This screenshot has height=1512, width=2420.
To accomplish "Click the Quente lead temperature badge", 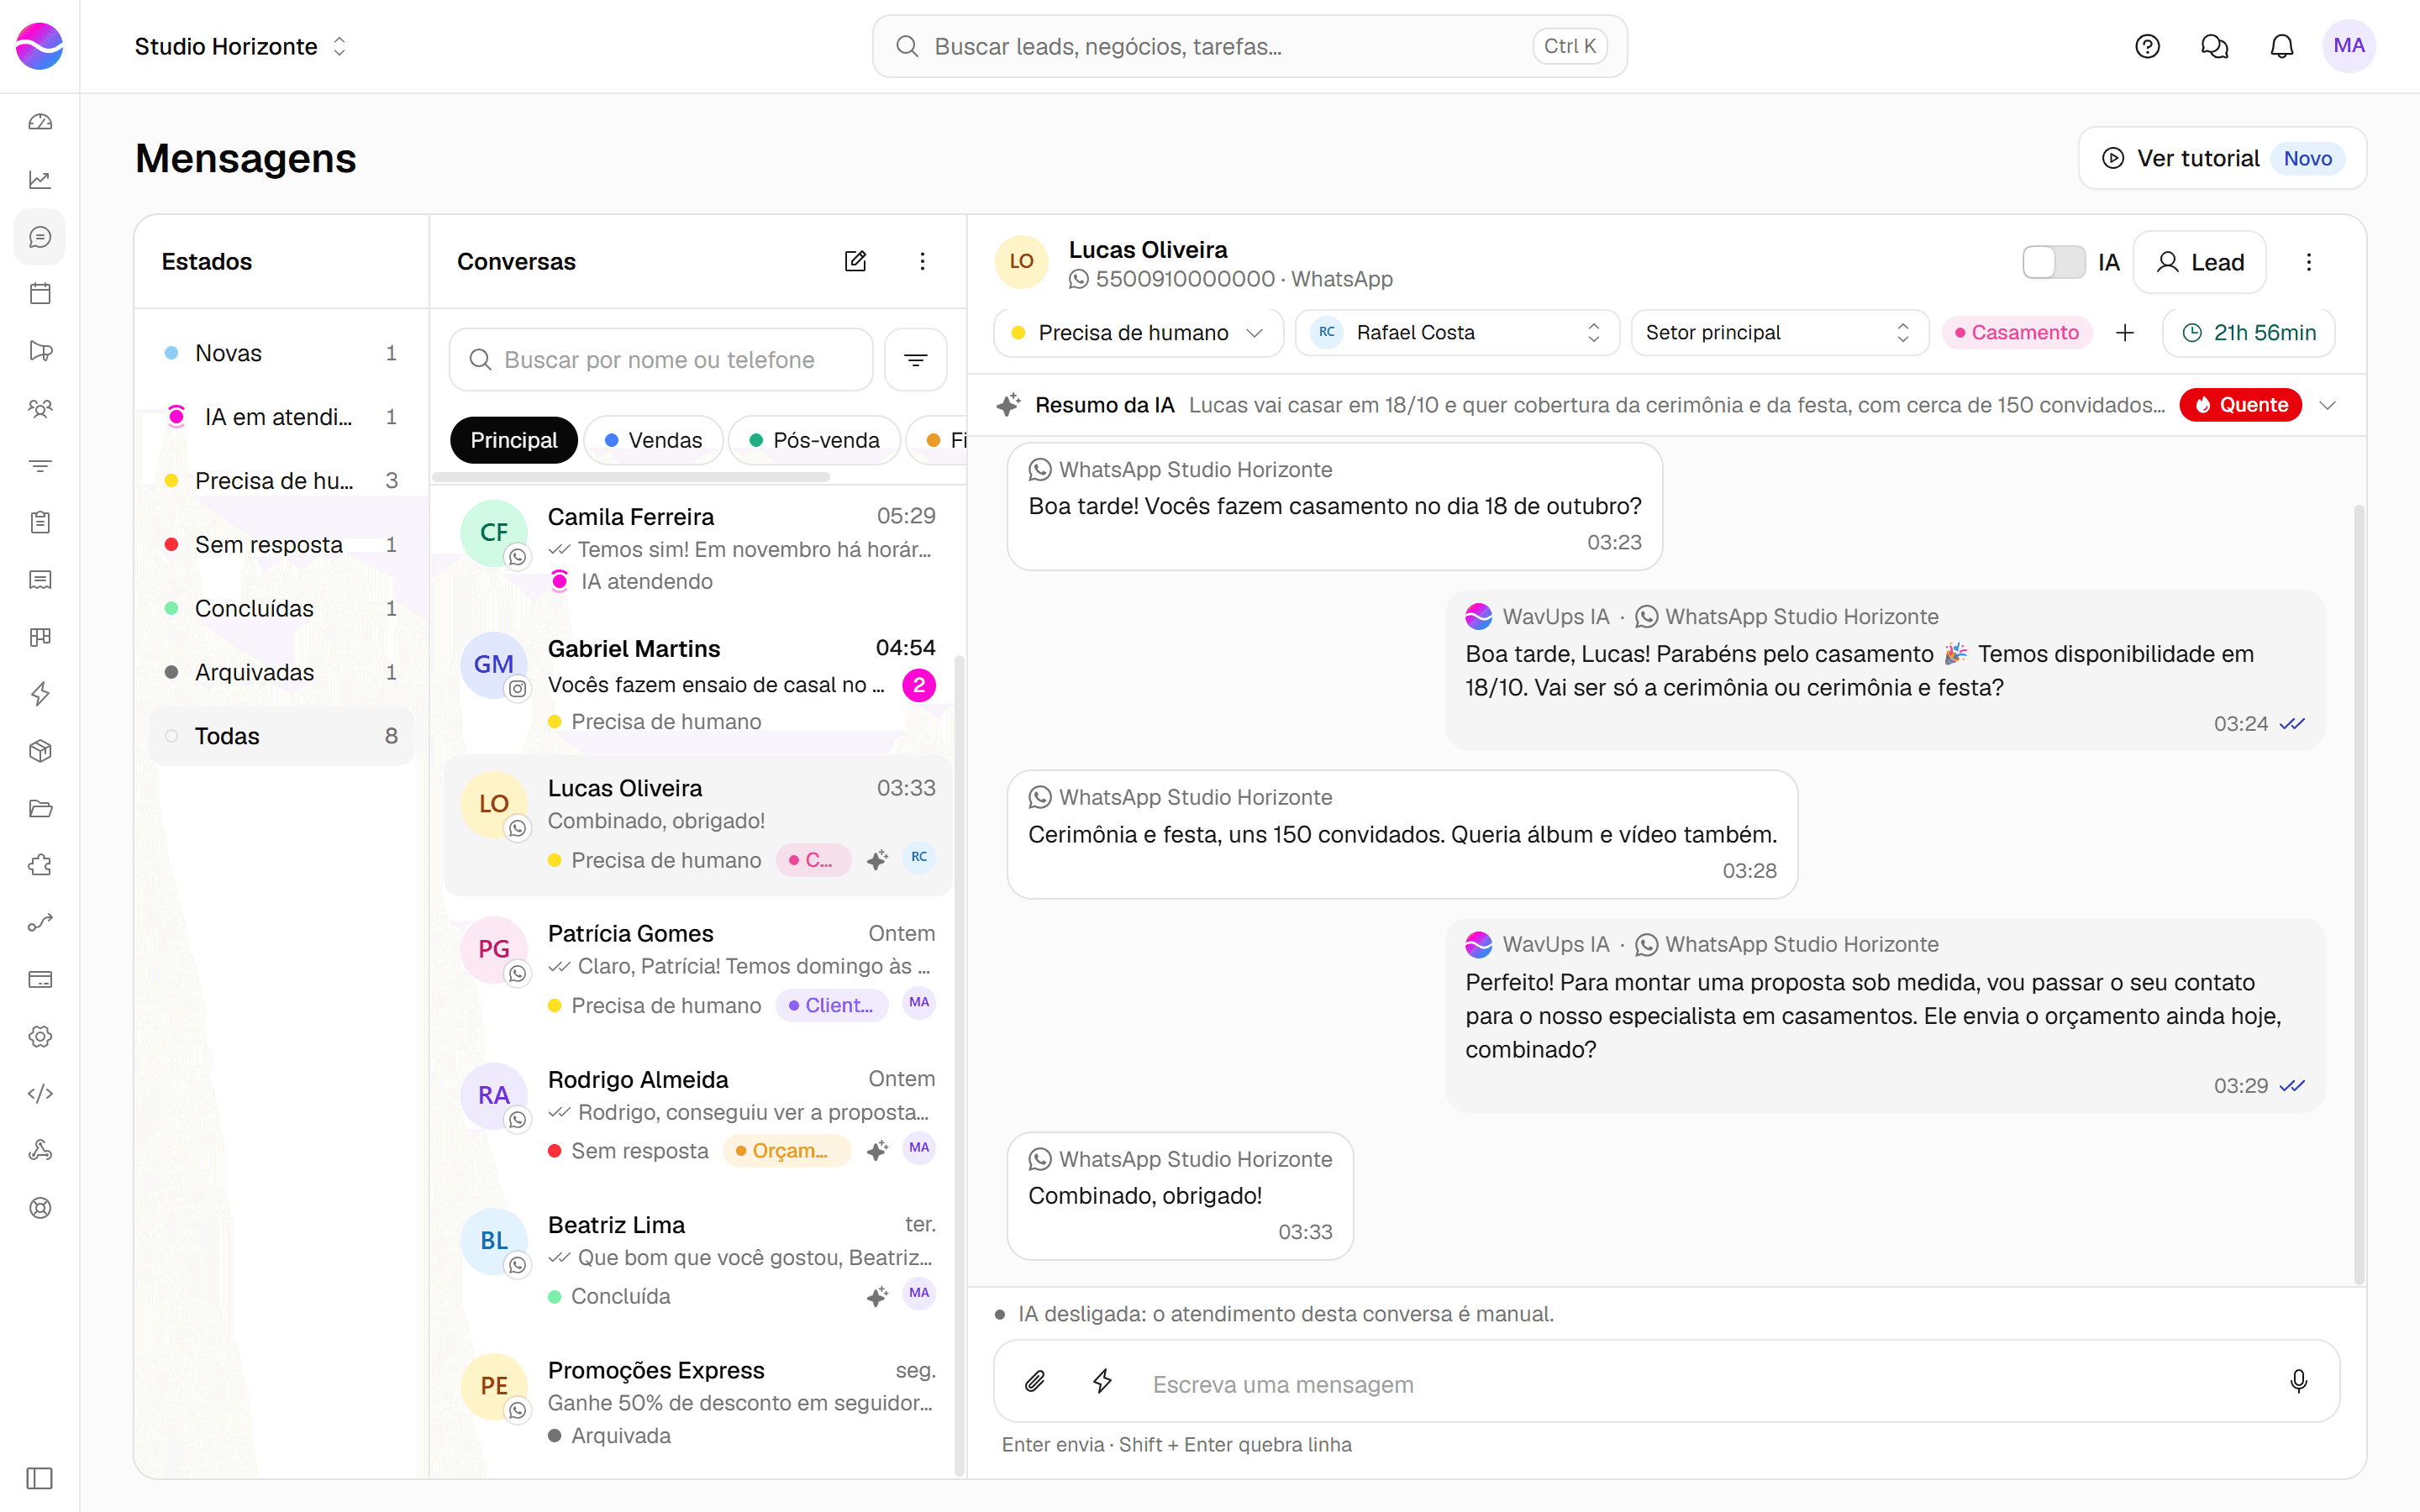I will (x=2240, y=405).
